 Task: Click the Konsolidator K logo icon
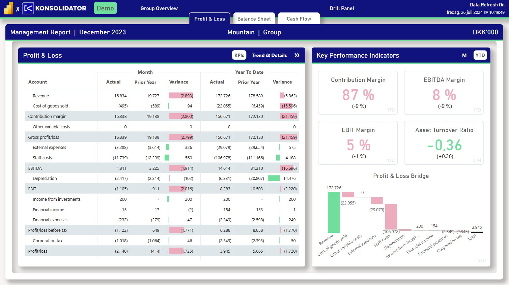coord(28,8)
